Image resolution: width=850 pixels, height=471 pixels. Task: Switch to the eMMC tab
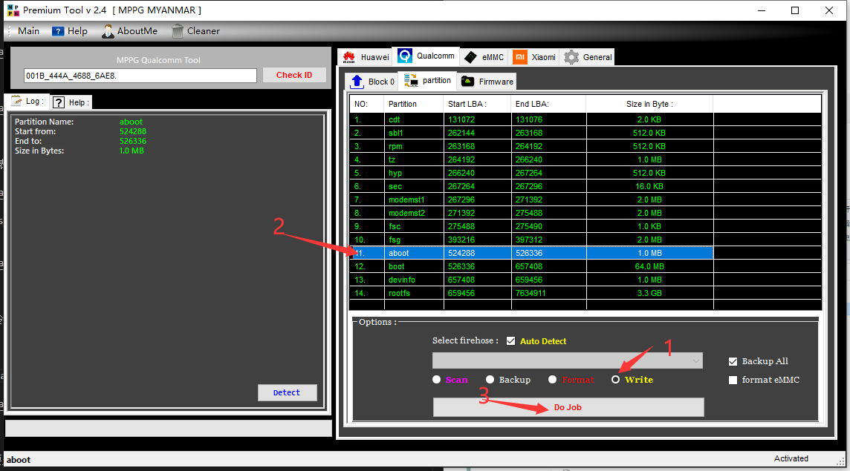[483, 57]
